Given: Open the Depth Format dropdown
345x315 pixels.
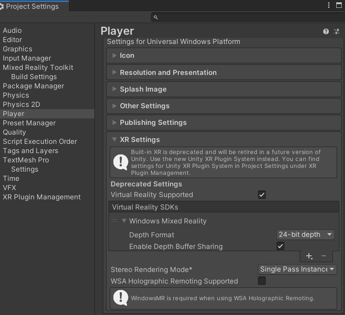Looking at the screenshot, I should (x=305, y=235).
